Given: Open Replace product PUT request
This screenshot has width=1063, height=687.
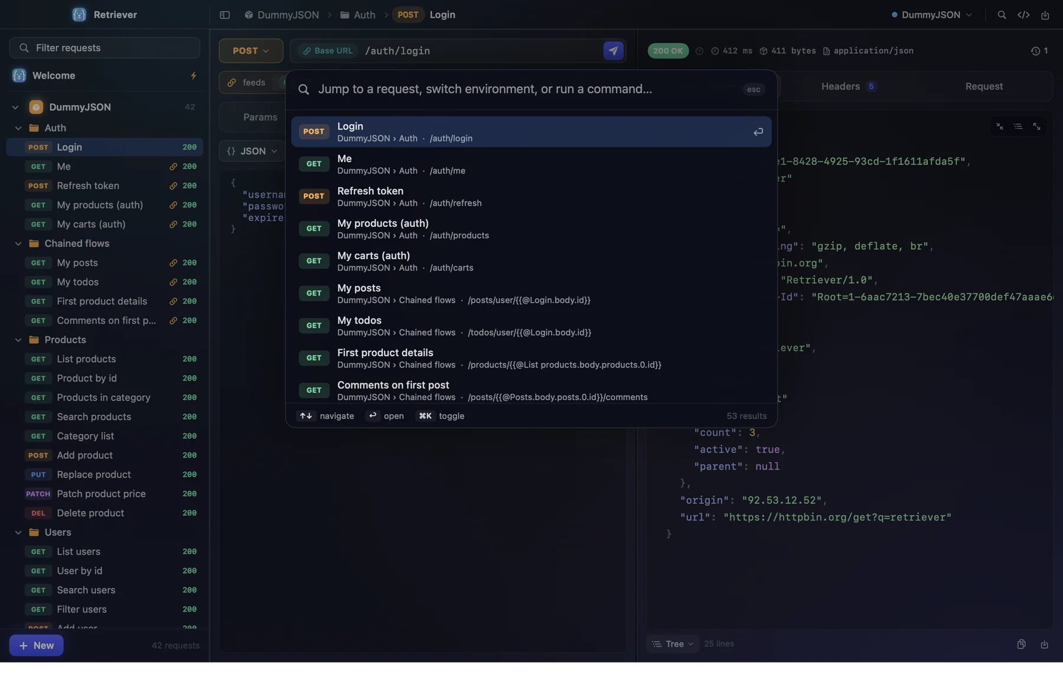Looking at the screenshot, I should (105, 475).
